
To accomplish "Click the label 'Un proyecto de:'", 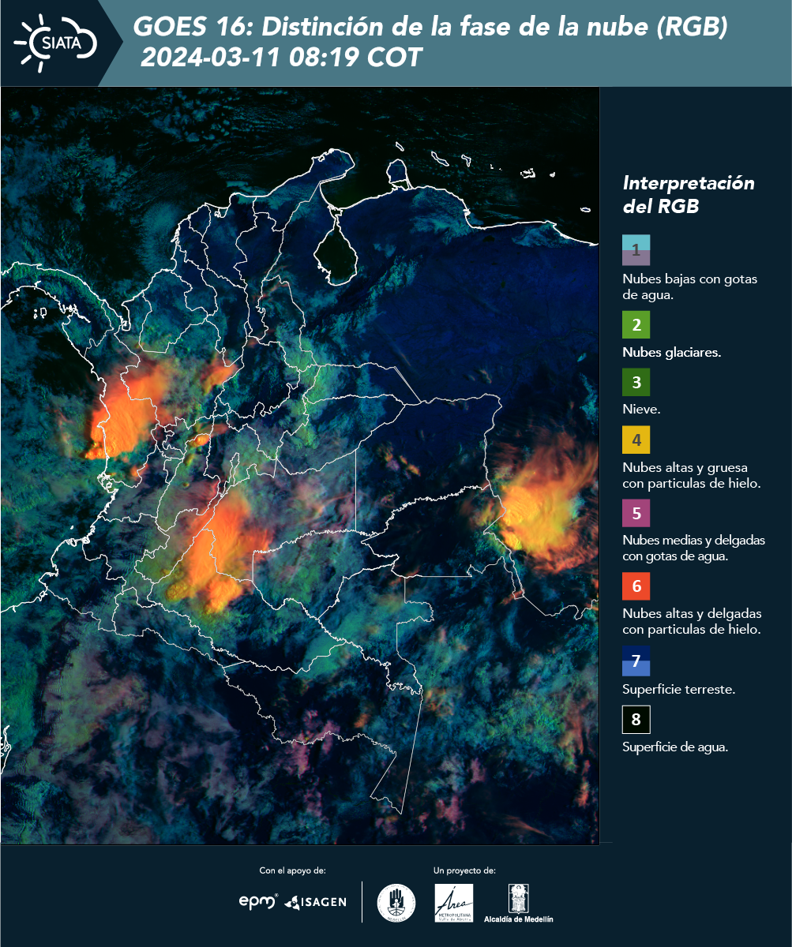I will point(464,870).
